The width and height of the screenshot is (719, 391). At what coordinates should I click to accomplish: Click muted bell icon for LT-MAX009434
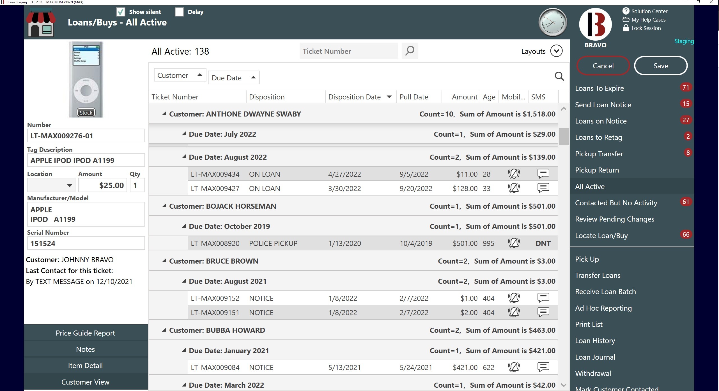pos(514,174)
